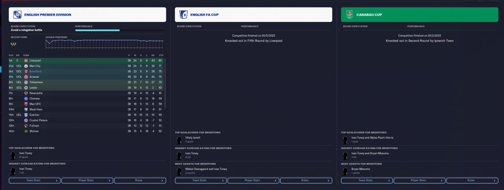The height and width of the screenshot is (190, 504).
Task: Sort league table by GD column
Action: (x=153, y=55)
